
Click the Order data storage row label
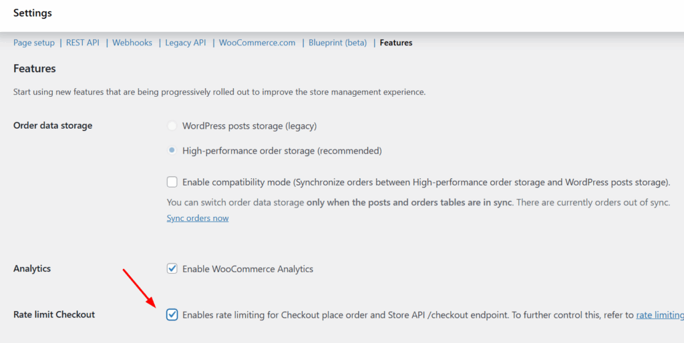53,125
